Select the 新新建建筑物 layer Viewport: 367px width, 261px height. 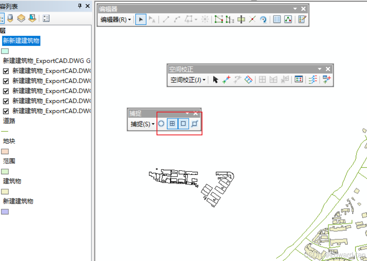[21, 41]
